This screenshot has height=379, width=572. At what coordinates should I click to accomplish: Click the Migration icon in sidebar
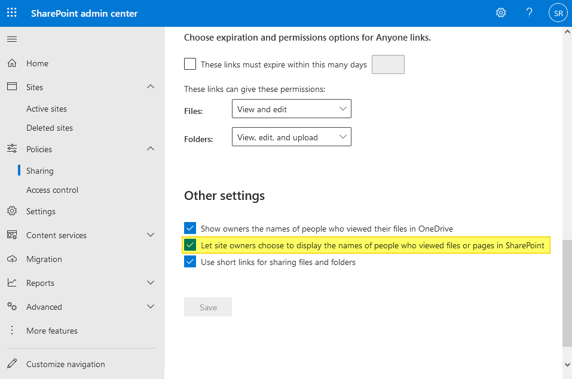click(11, 258)
